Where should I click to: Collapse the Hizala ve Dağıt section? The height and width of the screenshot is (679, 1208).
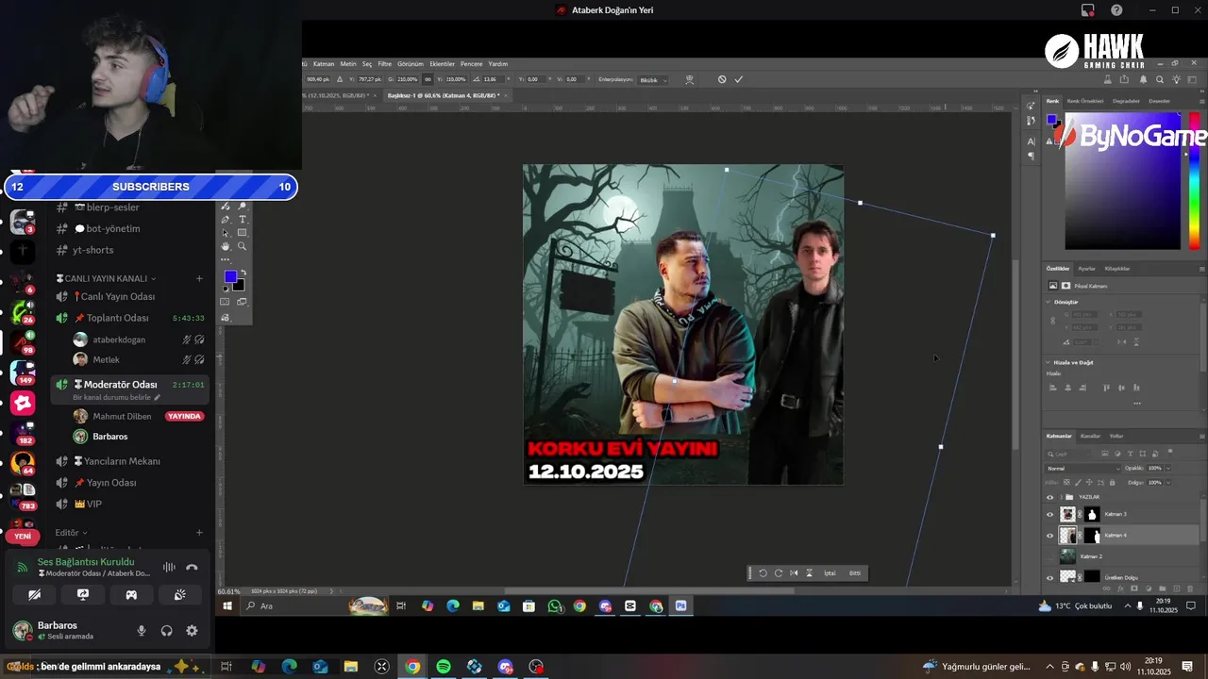[1049, 362]
